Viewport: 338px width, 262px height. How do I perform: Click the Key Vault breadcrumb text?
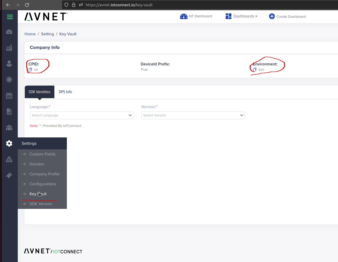68,34
